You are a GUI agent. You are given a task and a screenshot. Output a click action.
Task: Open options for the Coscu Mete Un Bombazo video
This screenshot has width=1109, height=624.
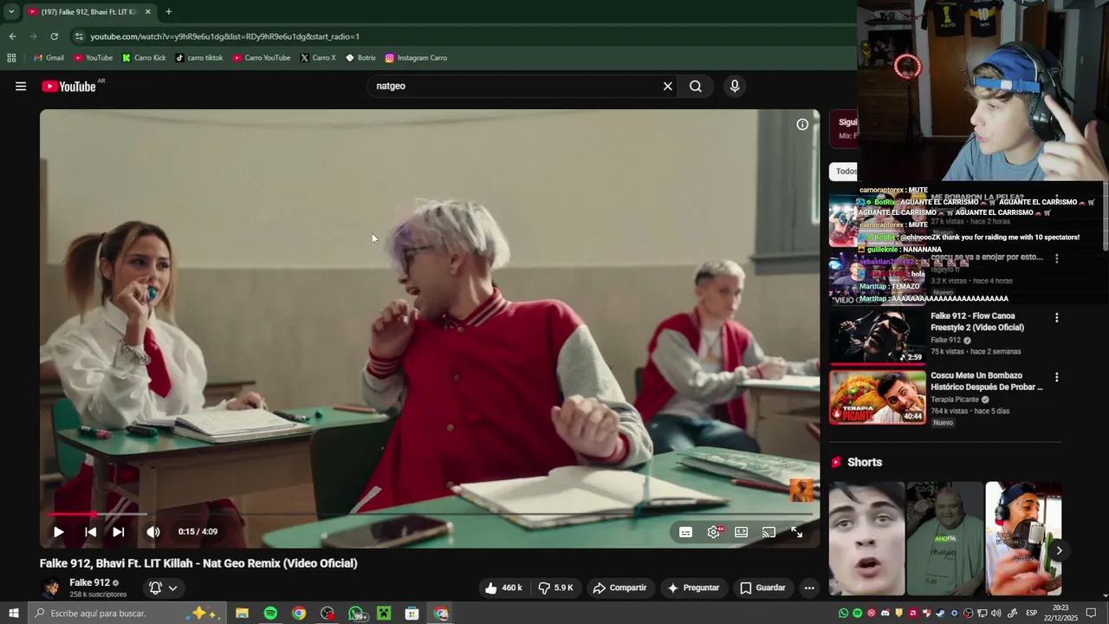click(1056, 378)
